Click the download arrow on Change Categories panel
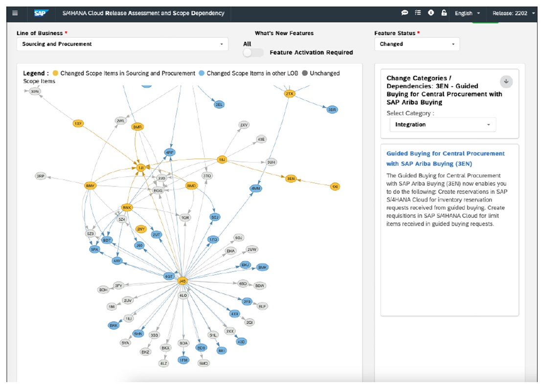 point(506,81)
